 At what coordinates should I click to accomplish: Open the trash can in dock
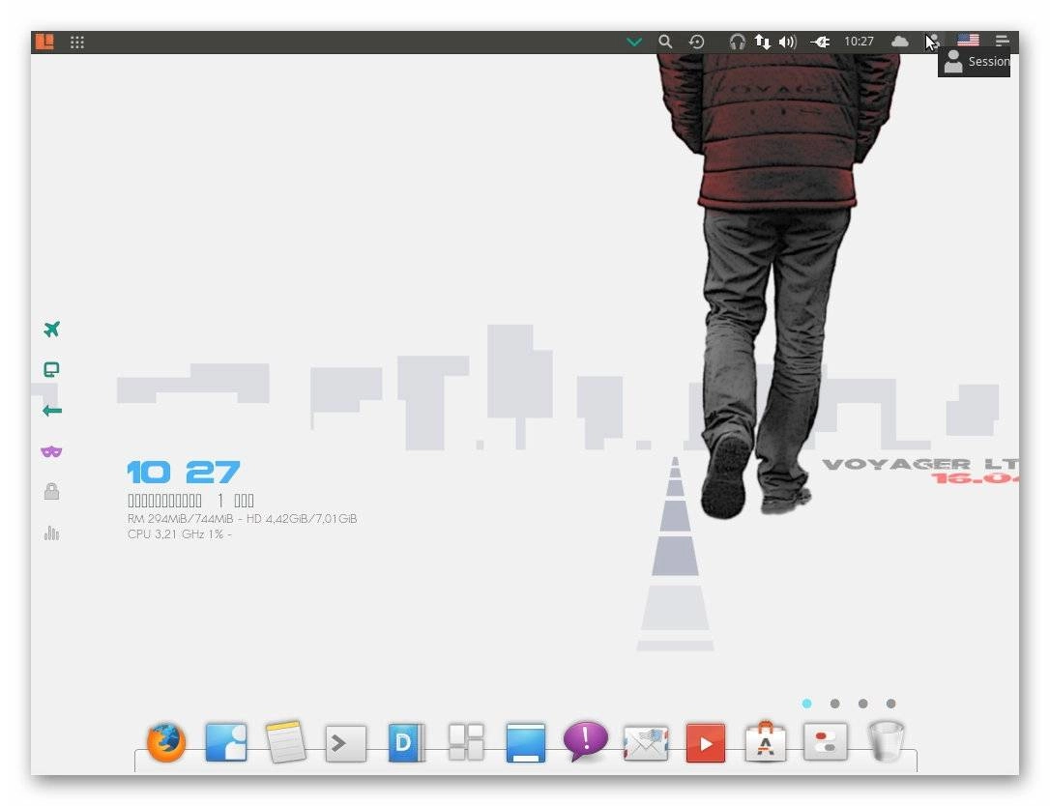pyautogui.click(x=886, y=741)
